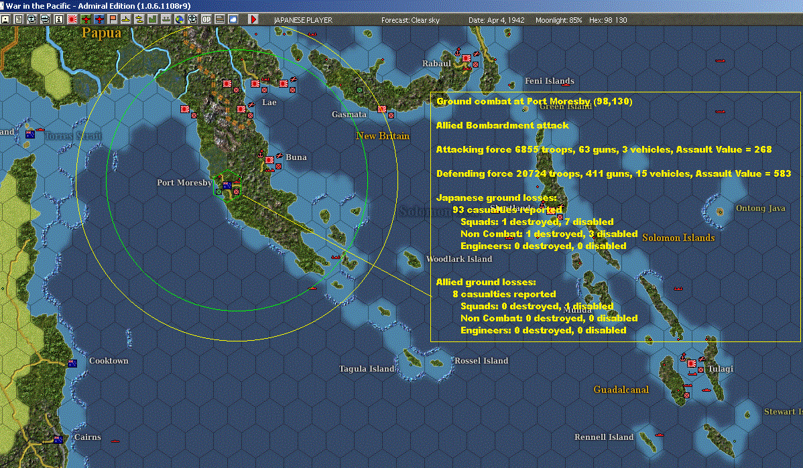Select the Australian flag at Cairns

[x=58, y=439]
